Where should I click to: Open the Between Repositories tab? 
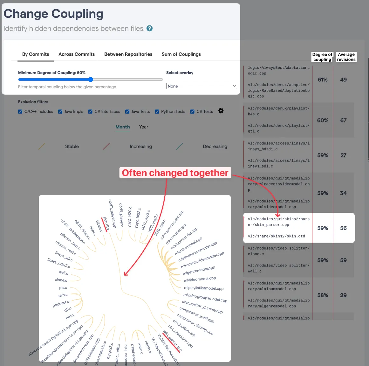coord(128,54)
